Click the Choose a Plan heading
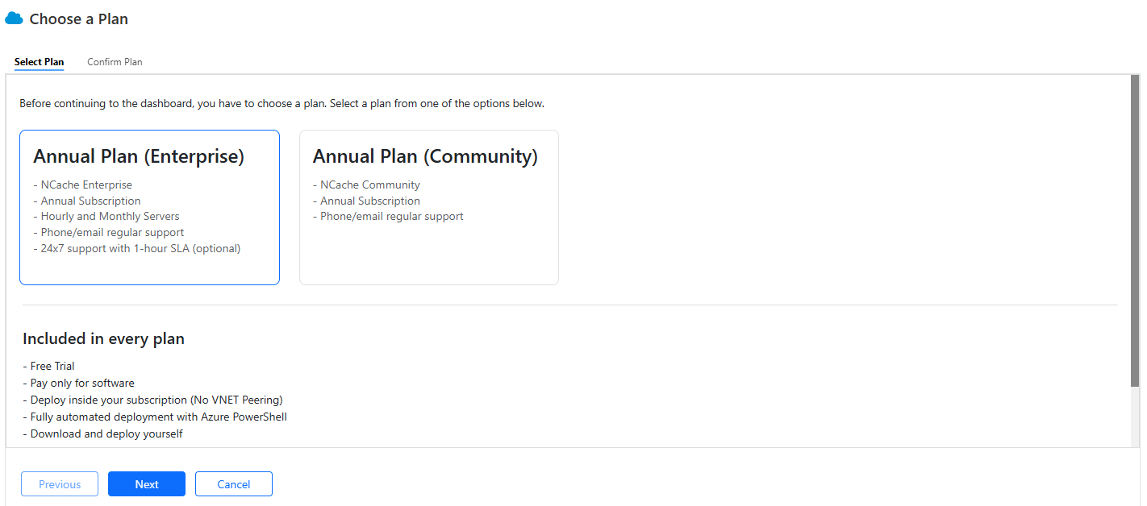1147x506 pixels. coord(78,19)
